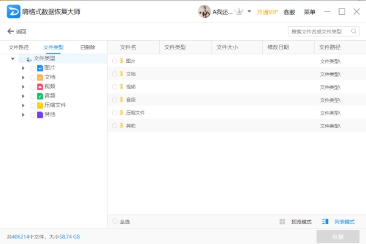Sort by 修改日期 column header
The height and width of the screenshot is (244, 366).
pyautogui.click(x=278, y=47)
